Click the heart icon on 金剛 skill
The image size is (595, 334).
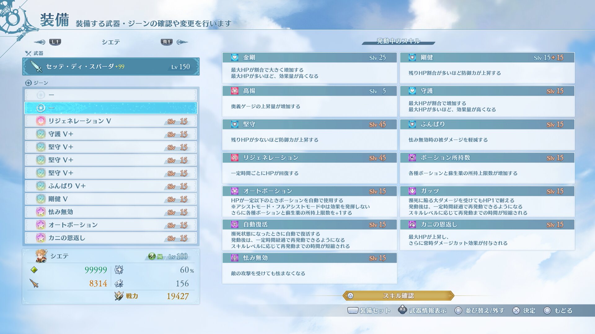(x=235, y=58)
